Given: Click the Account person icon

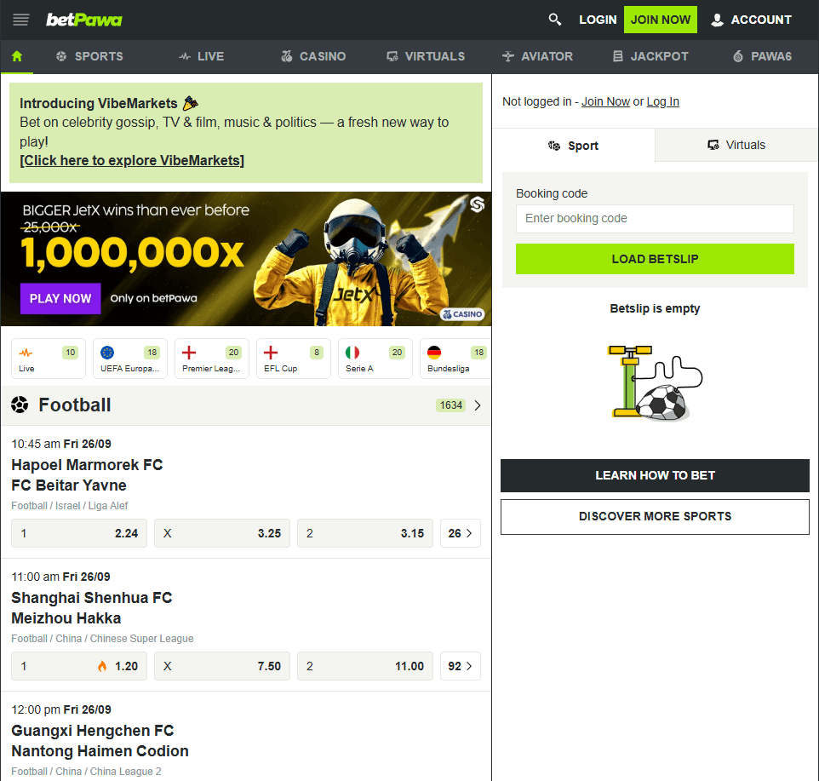Looking at the screenshot, I should pyautogui.click(x=717, y=20).
